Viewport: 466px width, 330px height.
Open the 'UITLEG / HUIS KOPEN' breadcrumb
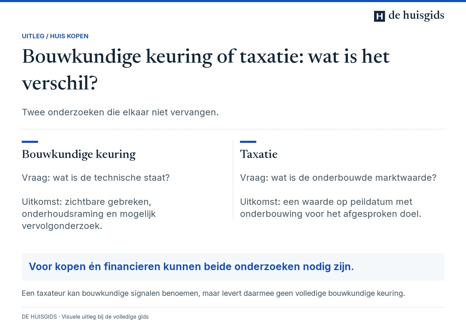[x=55, y=36]
